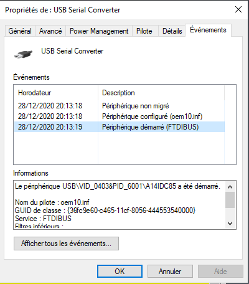Screen dimensions: 249x284
Task: Open the Général tab
Action: (x=20, y=31)
